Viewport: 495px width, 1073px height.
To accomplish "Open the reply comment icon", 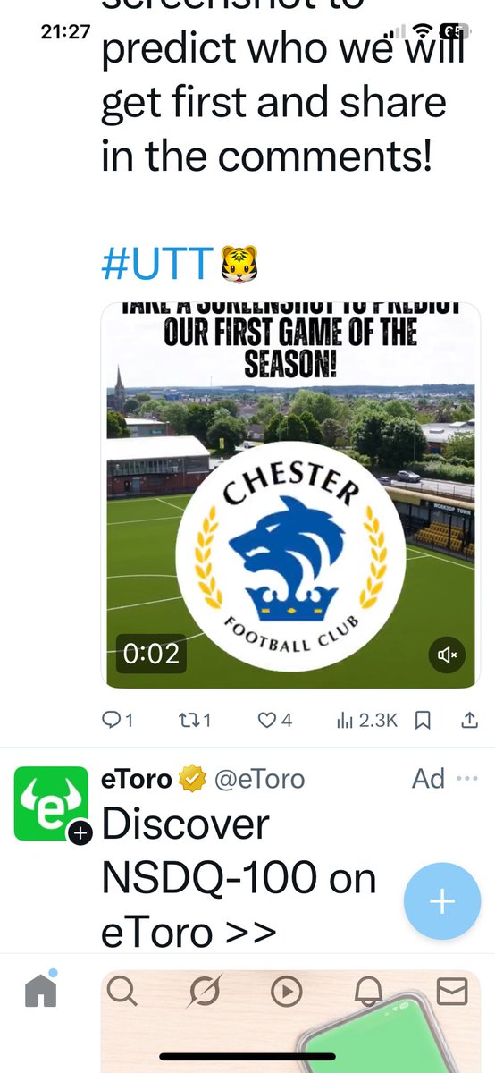I will pyautogui.click(x=111, y=720).
